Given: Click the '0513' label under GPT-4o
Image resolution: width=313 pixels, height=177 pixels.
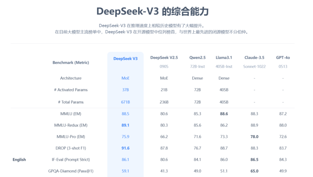Looking at the screenshot, I should pyautogui.click(x=283, y=66).
